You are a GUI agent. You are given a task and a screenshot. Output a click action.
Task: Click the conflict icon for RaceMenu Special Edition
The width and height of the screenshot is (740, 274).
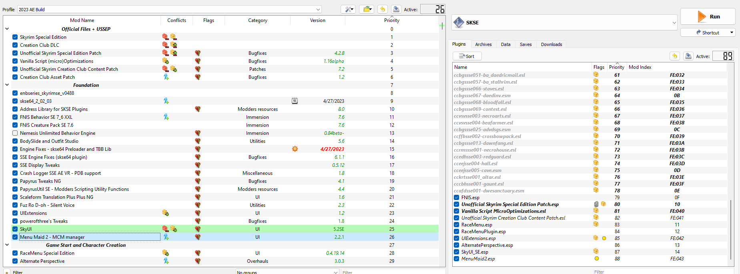pyautogui.click(x=165, y=253)
